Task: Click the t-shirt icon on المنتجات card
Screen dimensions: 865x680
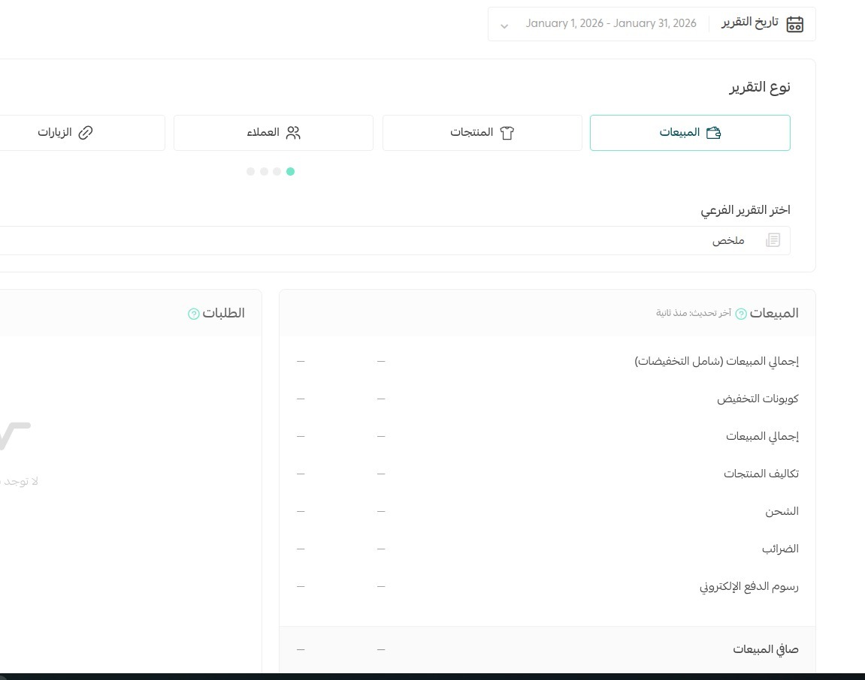Action: coord(507,132)
